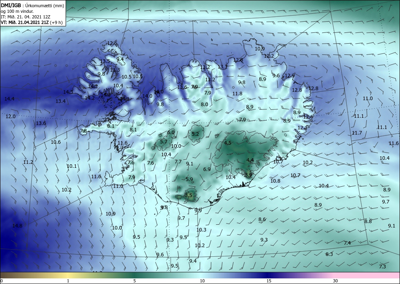This screenshot has width=400, height=284.
Task: Click the 5.2 value over the glacier
Action: 195,134
